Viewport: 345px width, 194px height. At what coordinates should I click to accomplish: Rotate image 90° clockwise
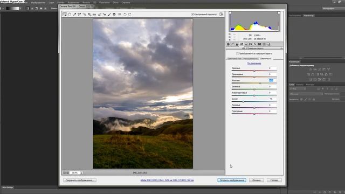click(x=129, y=15)
